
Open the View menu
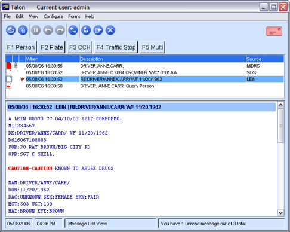point(33,16)
